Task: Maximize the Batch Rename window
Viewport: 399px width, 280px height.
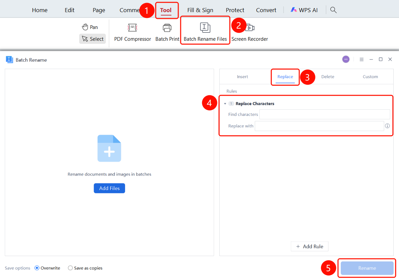Action: pyautogui.click(x=380, y=59)
